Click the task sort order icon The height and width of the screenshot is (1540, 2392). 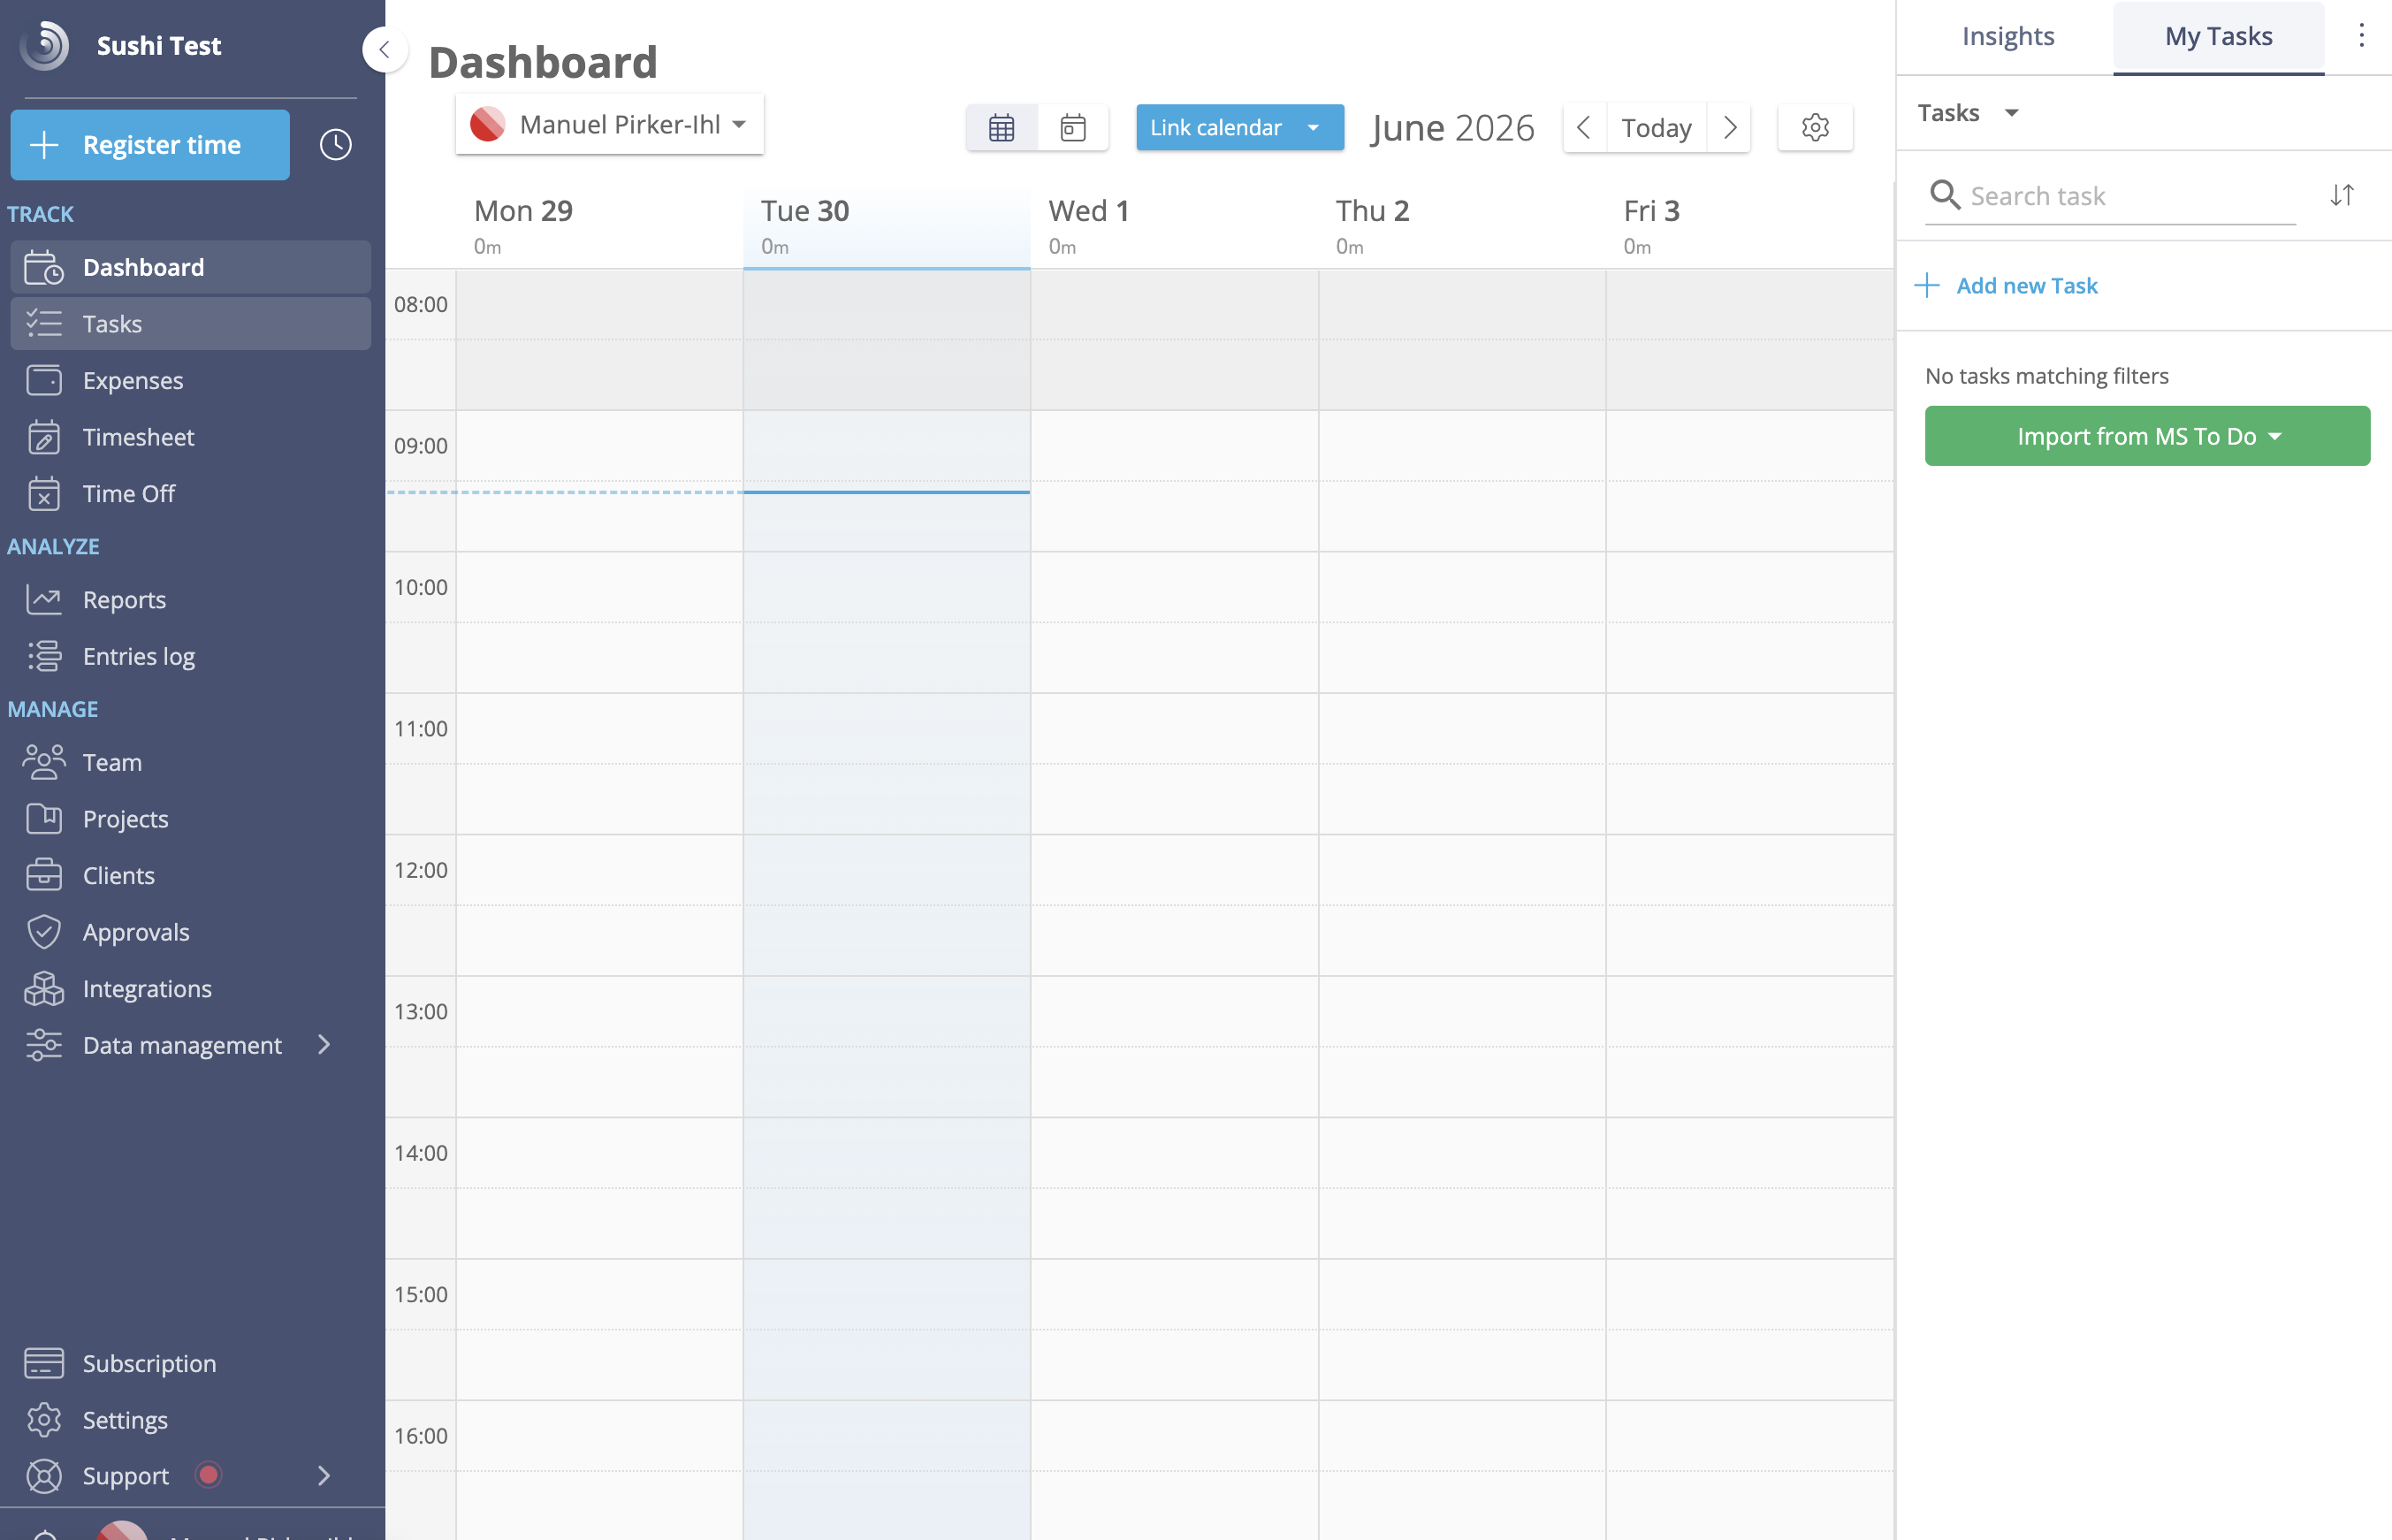[x=2341, y=195]
